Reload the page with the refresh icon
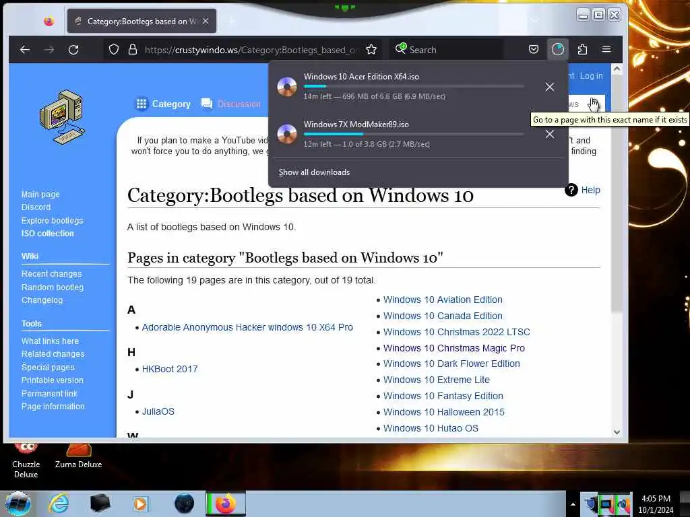The width and height of the screenshot is (690, 517). coord(73,50)
